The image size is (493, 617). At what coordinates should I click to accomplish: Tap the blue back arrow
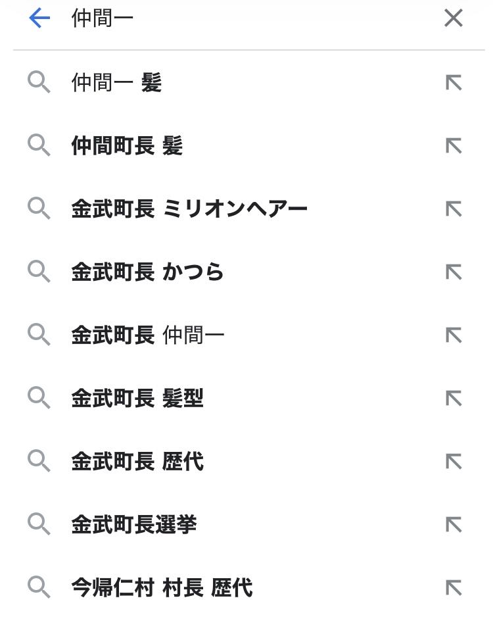click(39, 18)
